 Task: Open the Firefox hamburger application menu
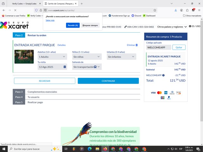(x=199, y=10)
